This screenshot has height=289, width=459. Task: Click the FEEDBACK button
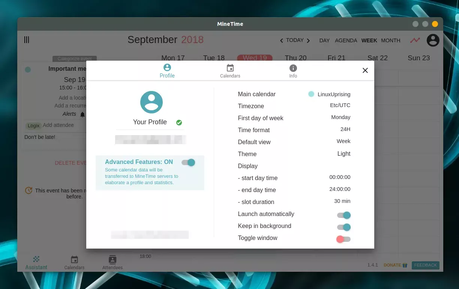tap(426, 265)
